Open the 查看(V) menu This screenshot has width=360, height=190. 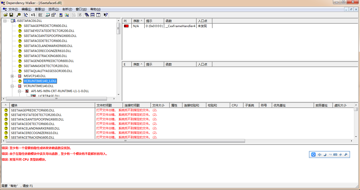(x=40, y=9)
